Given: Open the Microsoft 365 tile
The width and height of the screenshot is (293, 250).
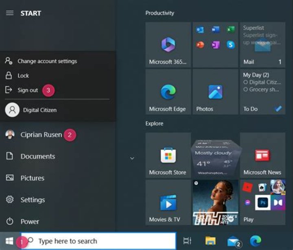Looking at the screenshot, I should pyautogui.click(x=168, y=45).
